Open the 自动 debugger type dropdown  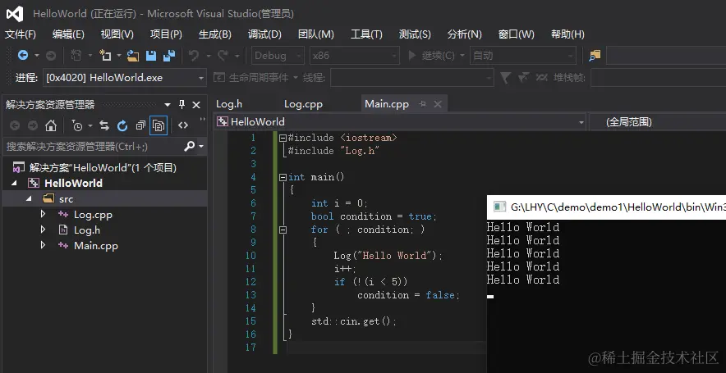point(523,56)
